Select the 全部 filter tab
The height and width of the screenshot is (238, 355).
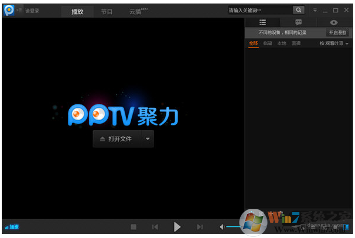tap(253, 43)
